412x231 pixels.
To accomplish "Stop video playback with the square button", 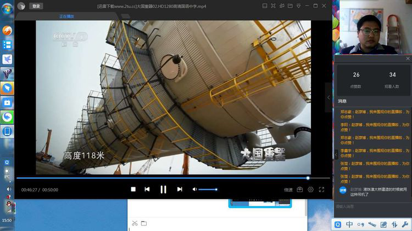I will tap(133, 189).
